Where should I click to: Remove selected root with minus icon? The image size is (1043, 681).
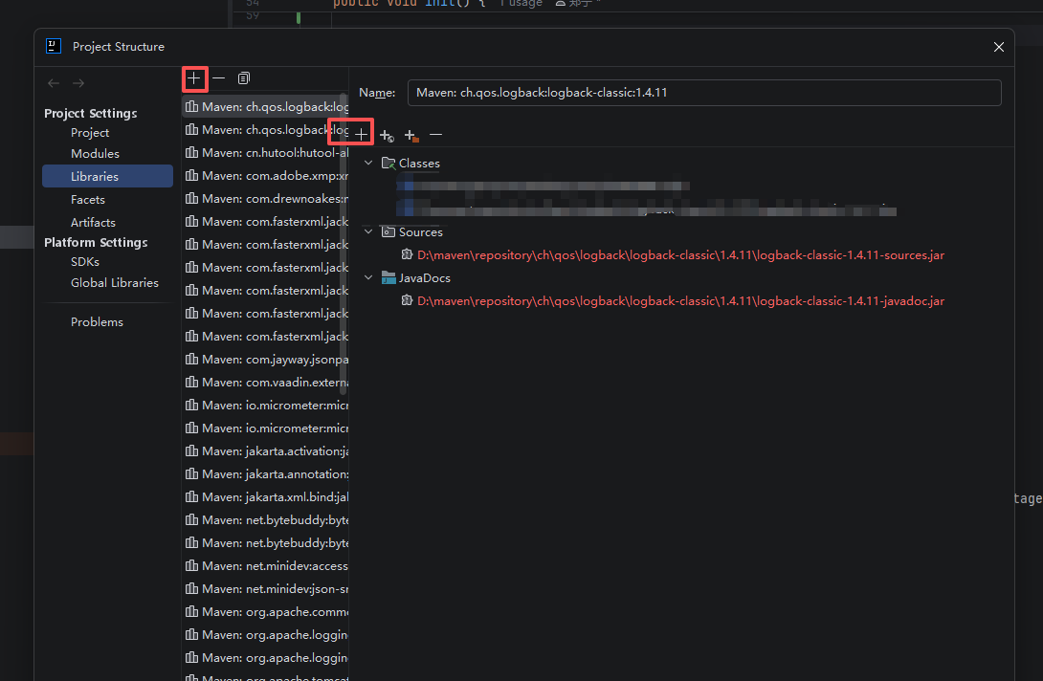(435, 134)
